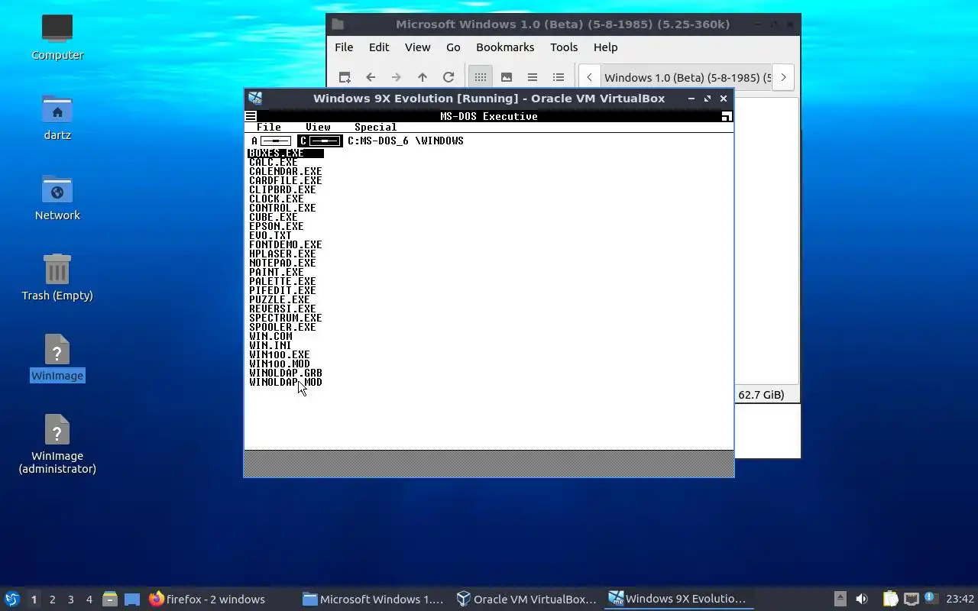This screenshot has height=611, width=978.
Task: Open volume control in system tray
Action: (861, 599)
